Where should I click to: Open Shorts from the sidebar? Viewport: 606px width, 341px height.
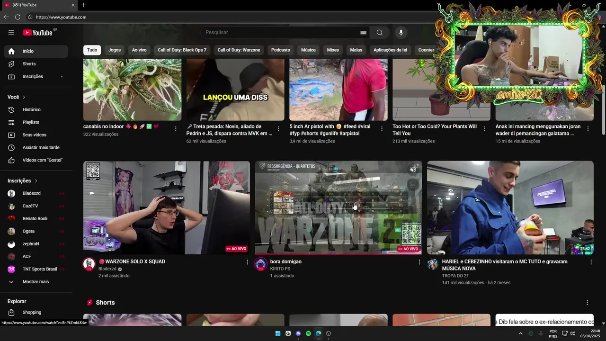pos(36,64)
